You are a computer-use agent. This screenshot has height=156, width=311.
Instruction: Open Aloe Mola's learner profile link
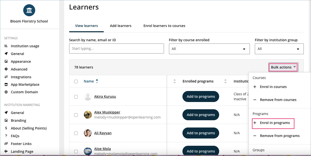[x=102, y=149]
